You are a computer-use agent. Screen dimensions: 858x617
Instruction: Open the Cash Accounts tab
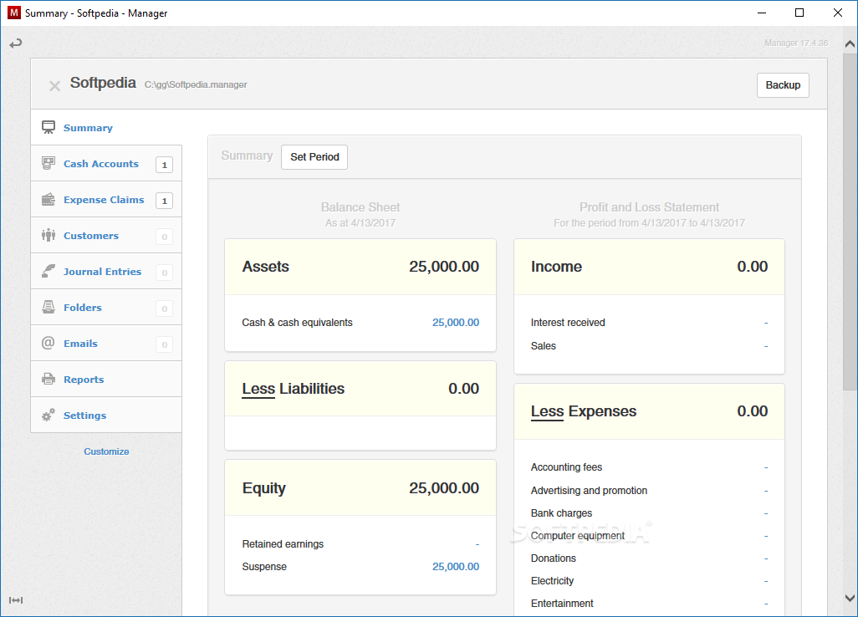pyautogui.click(x=106, y=164)
